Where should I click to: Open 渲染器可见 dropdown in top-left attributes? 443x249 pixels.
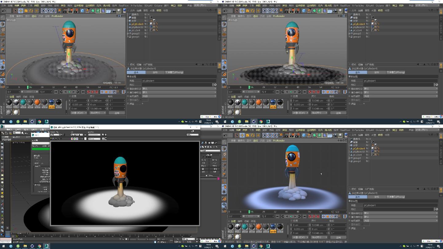pyautogui.click(x=179, y=92)
